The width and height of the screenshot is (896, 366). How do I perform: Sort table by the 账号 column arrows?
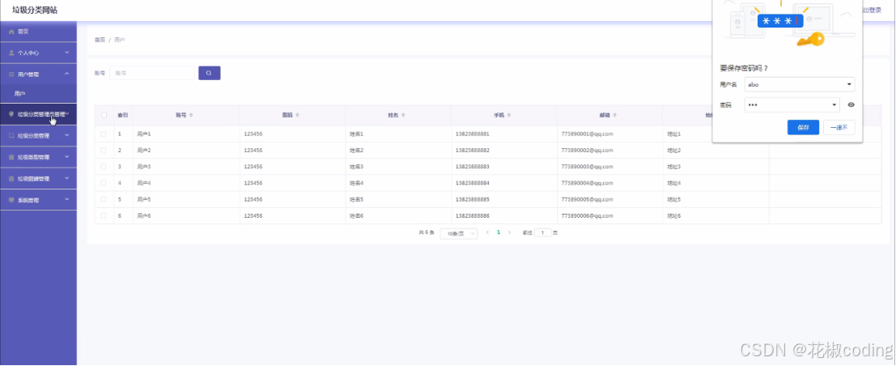click(191, 115)
